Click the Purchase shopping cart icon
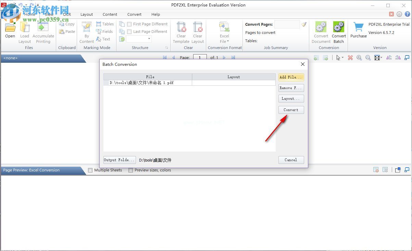412x251 pixels. (x=359, y=27)
